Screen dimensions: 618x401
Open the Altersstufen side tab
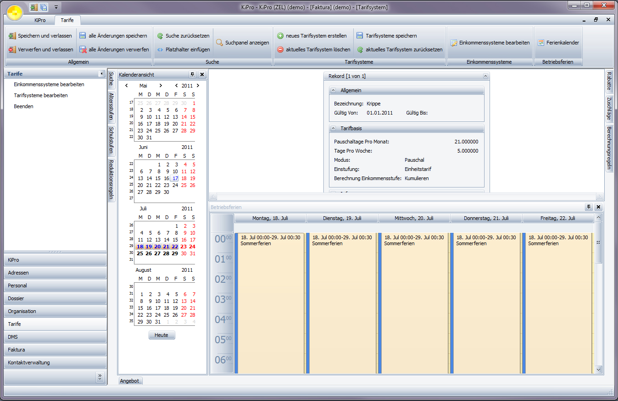[111, 106]
